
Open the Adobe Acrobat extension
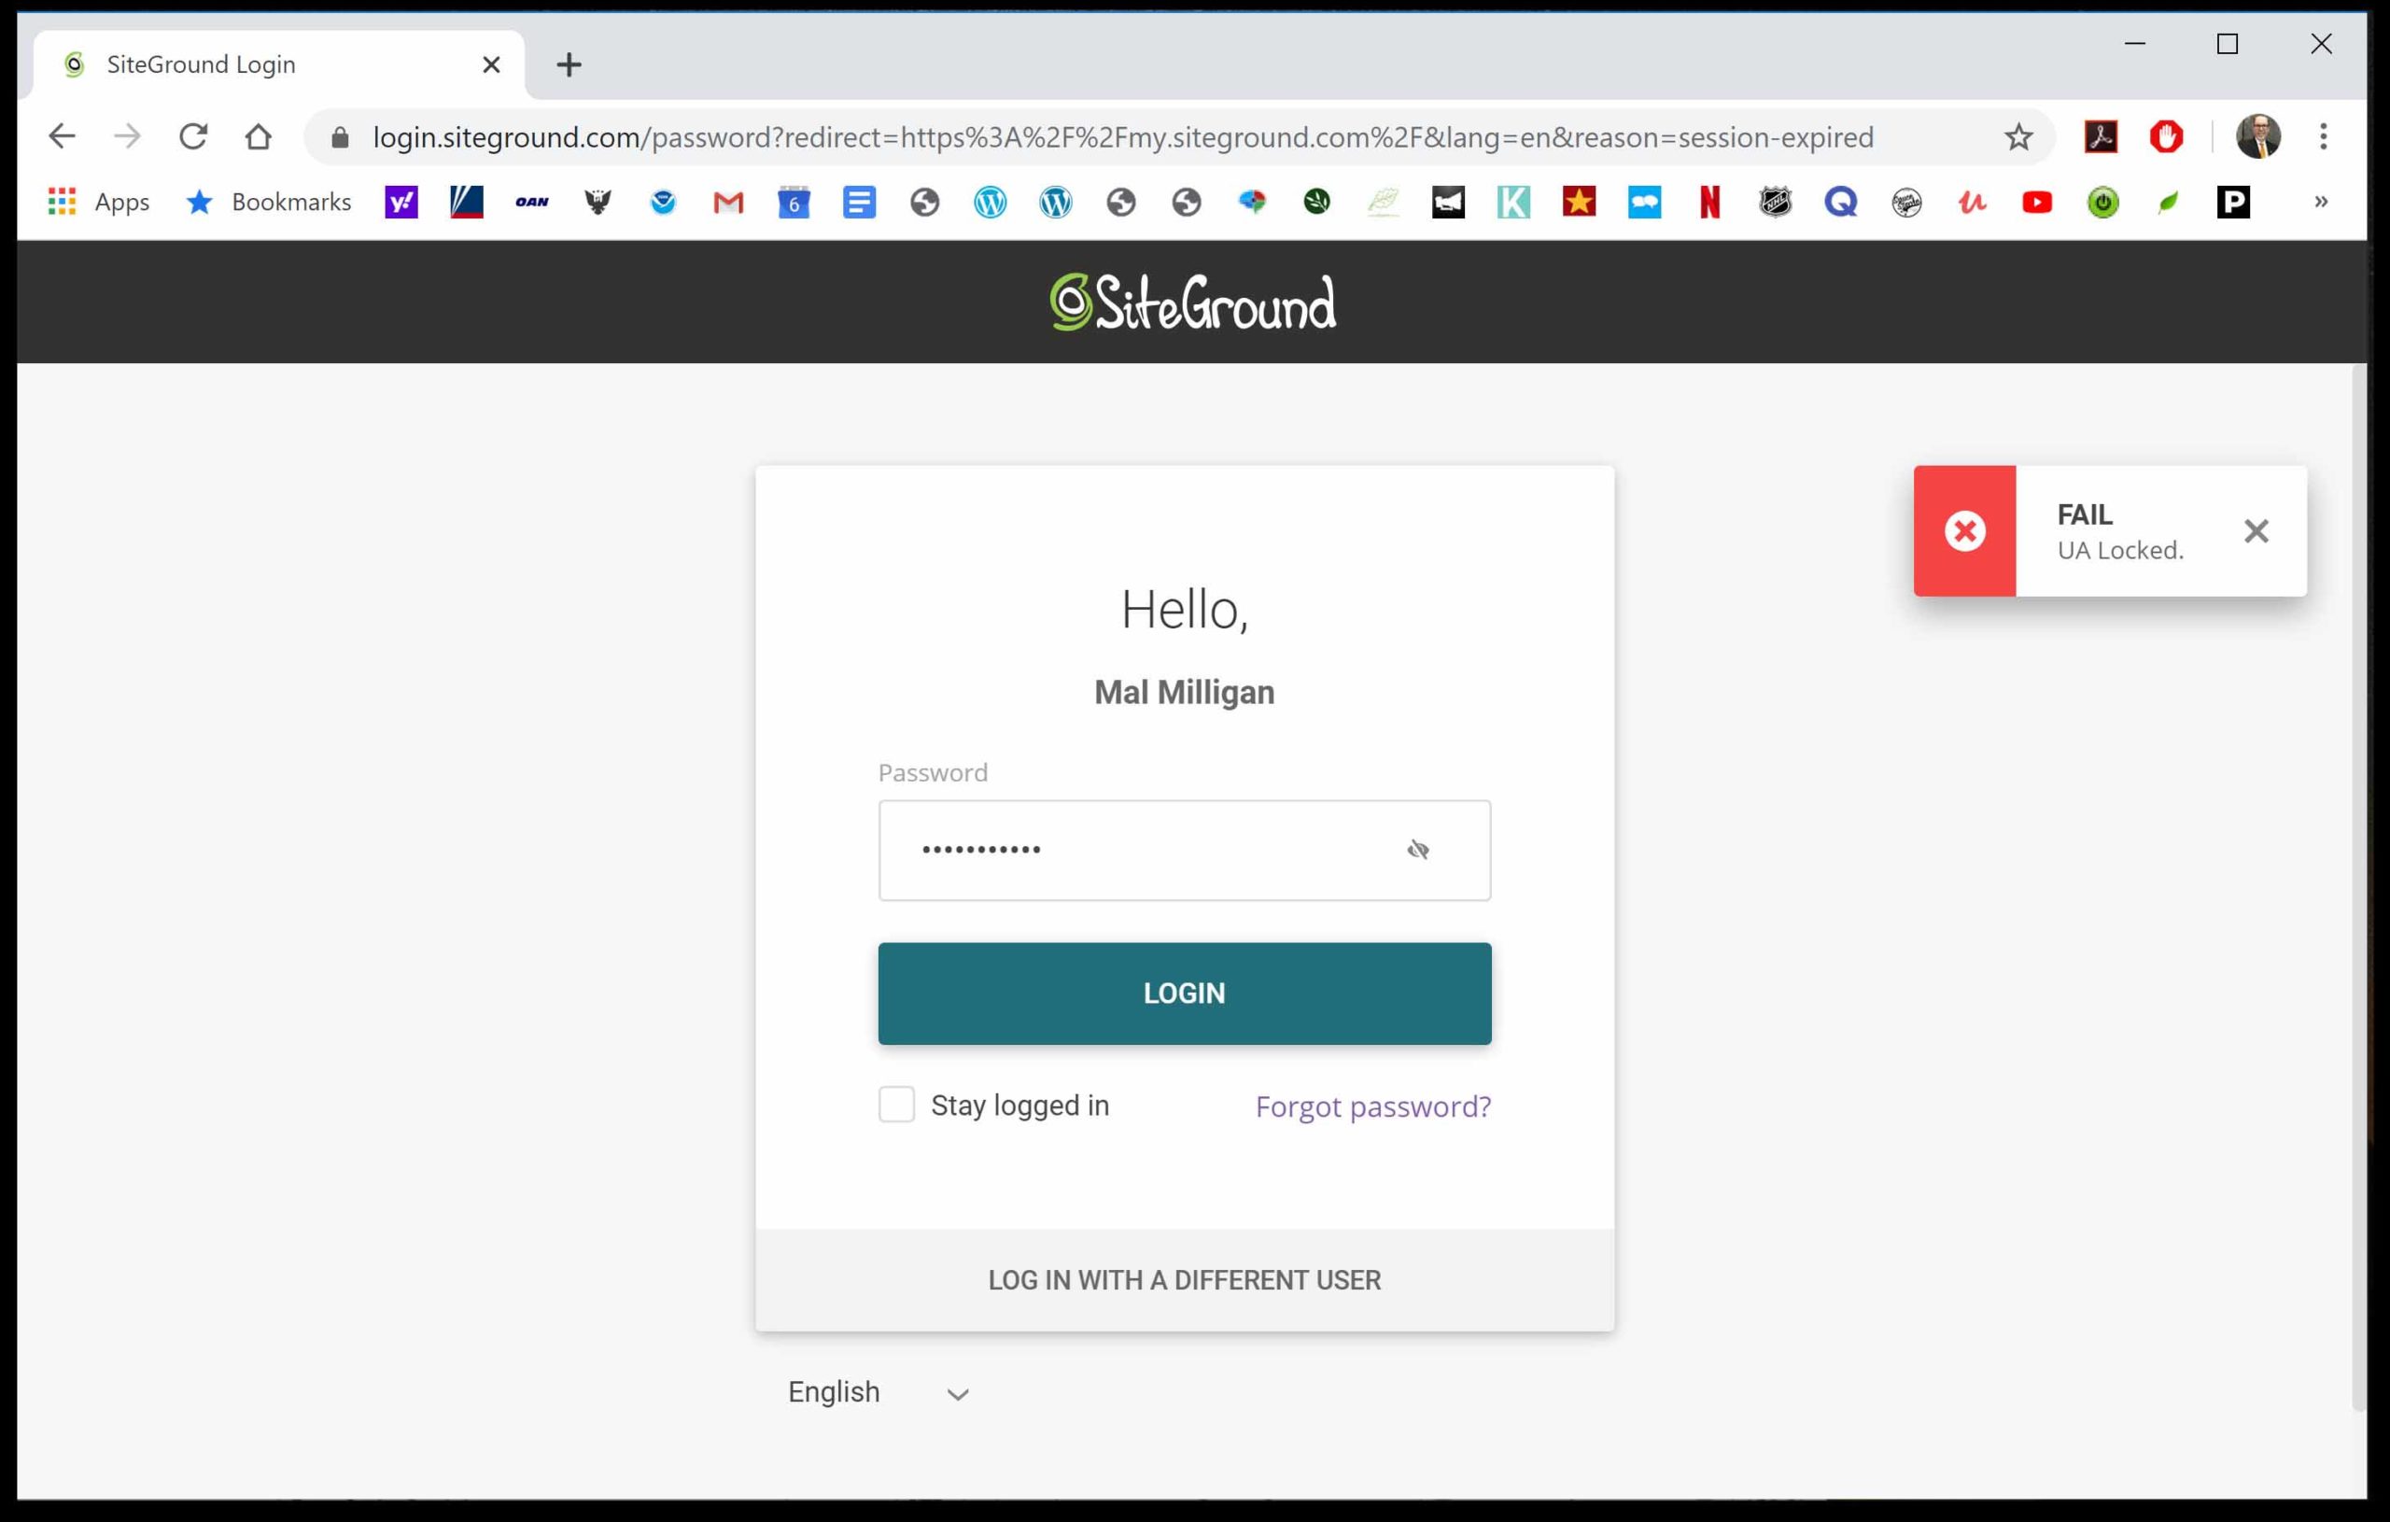(2101, 136)
